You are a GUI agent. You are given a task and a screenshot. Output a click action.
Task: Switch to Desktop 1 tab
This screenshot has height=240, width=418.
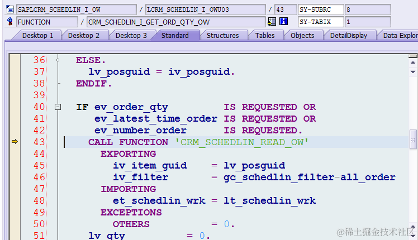point(37,35)
